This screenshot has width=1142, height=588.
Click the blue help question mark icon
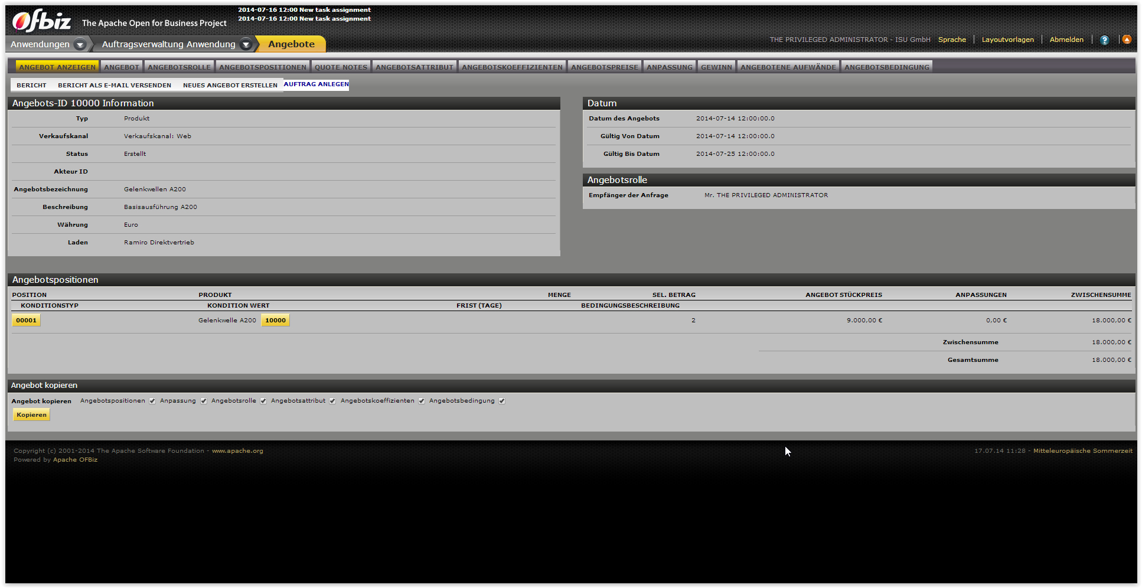point(1104,40)
